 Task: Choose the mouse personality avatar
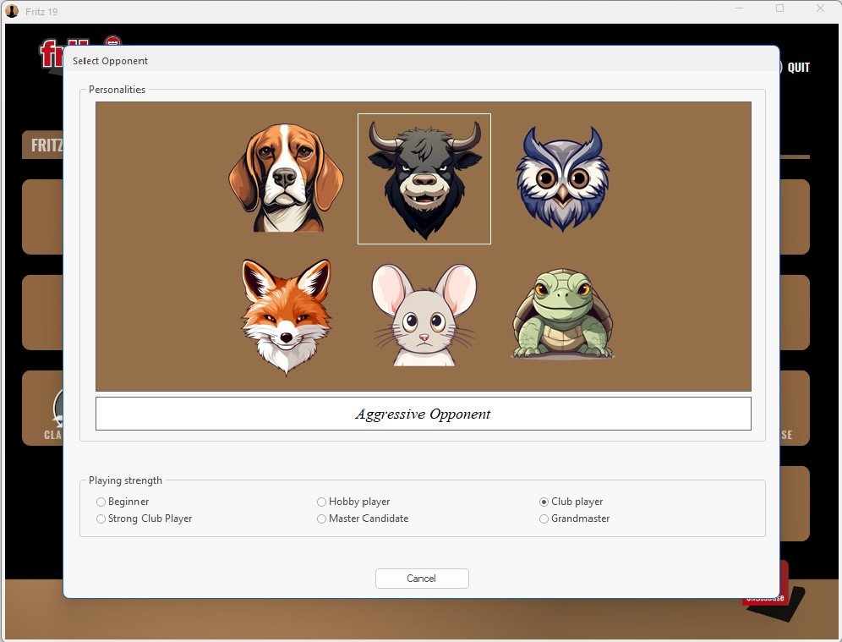pyautogui.click(x=424, y=315)
